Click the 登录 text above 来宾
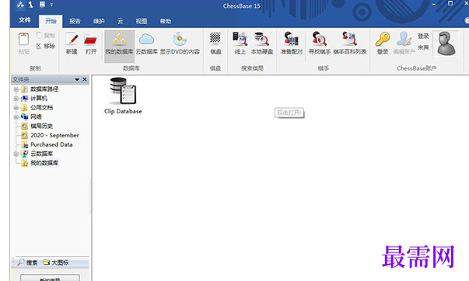The width and height of the screenshot is (469, 281). click(423, 36)
